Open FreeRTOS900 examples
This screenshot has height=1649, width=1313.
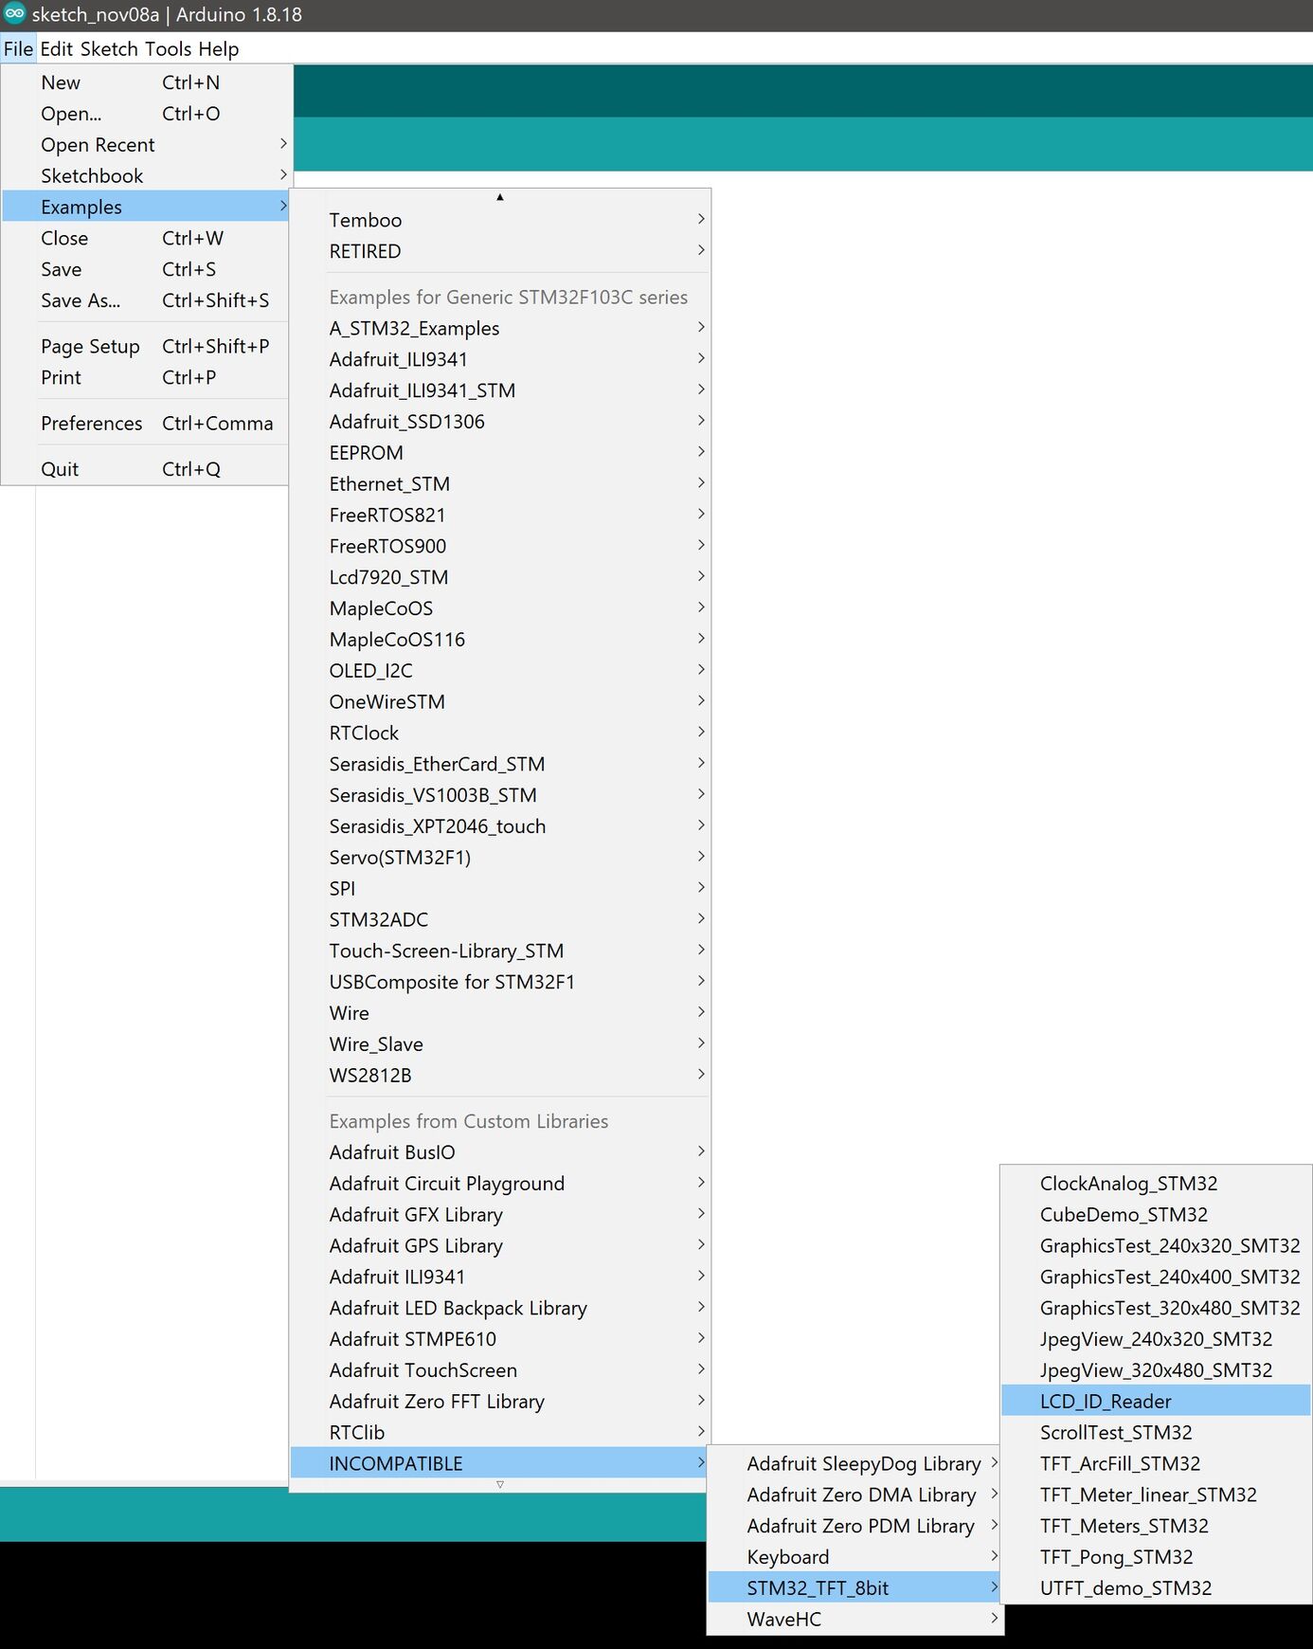(499, 546)
